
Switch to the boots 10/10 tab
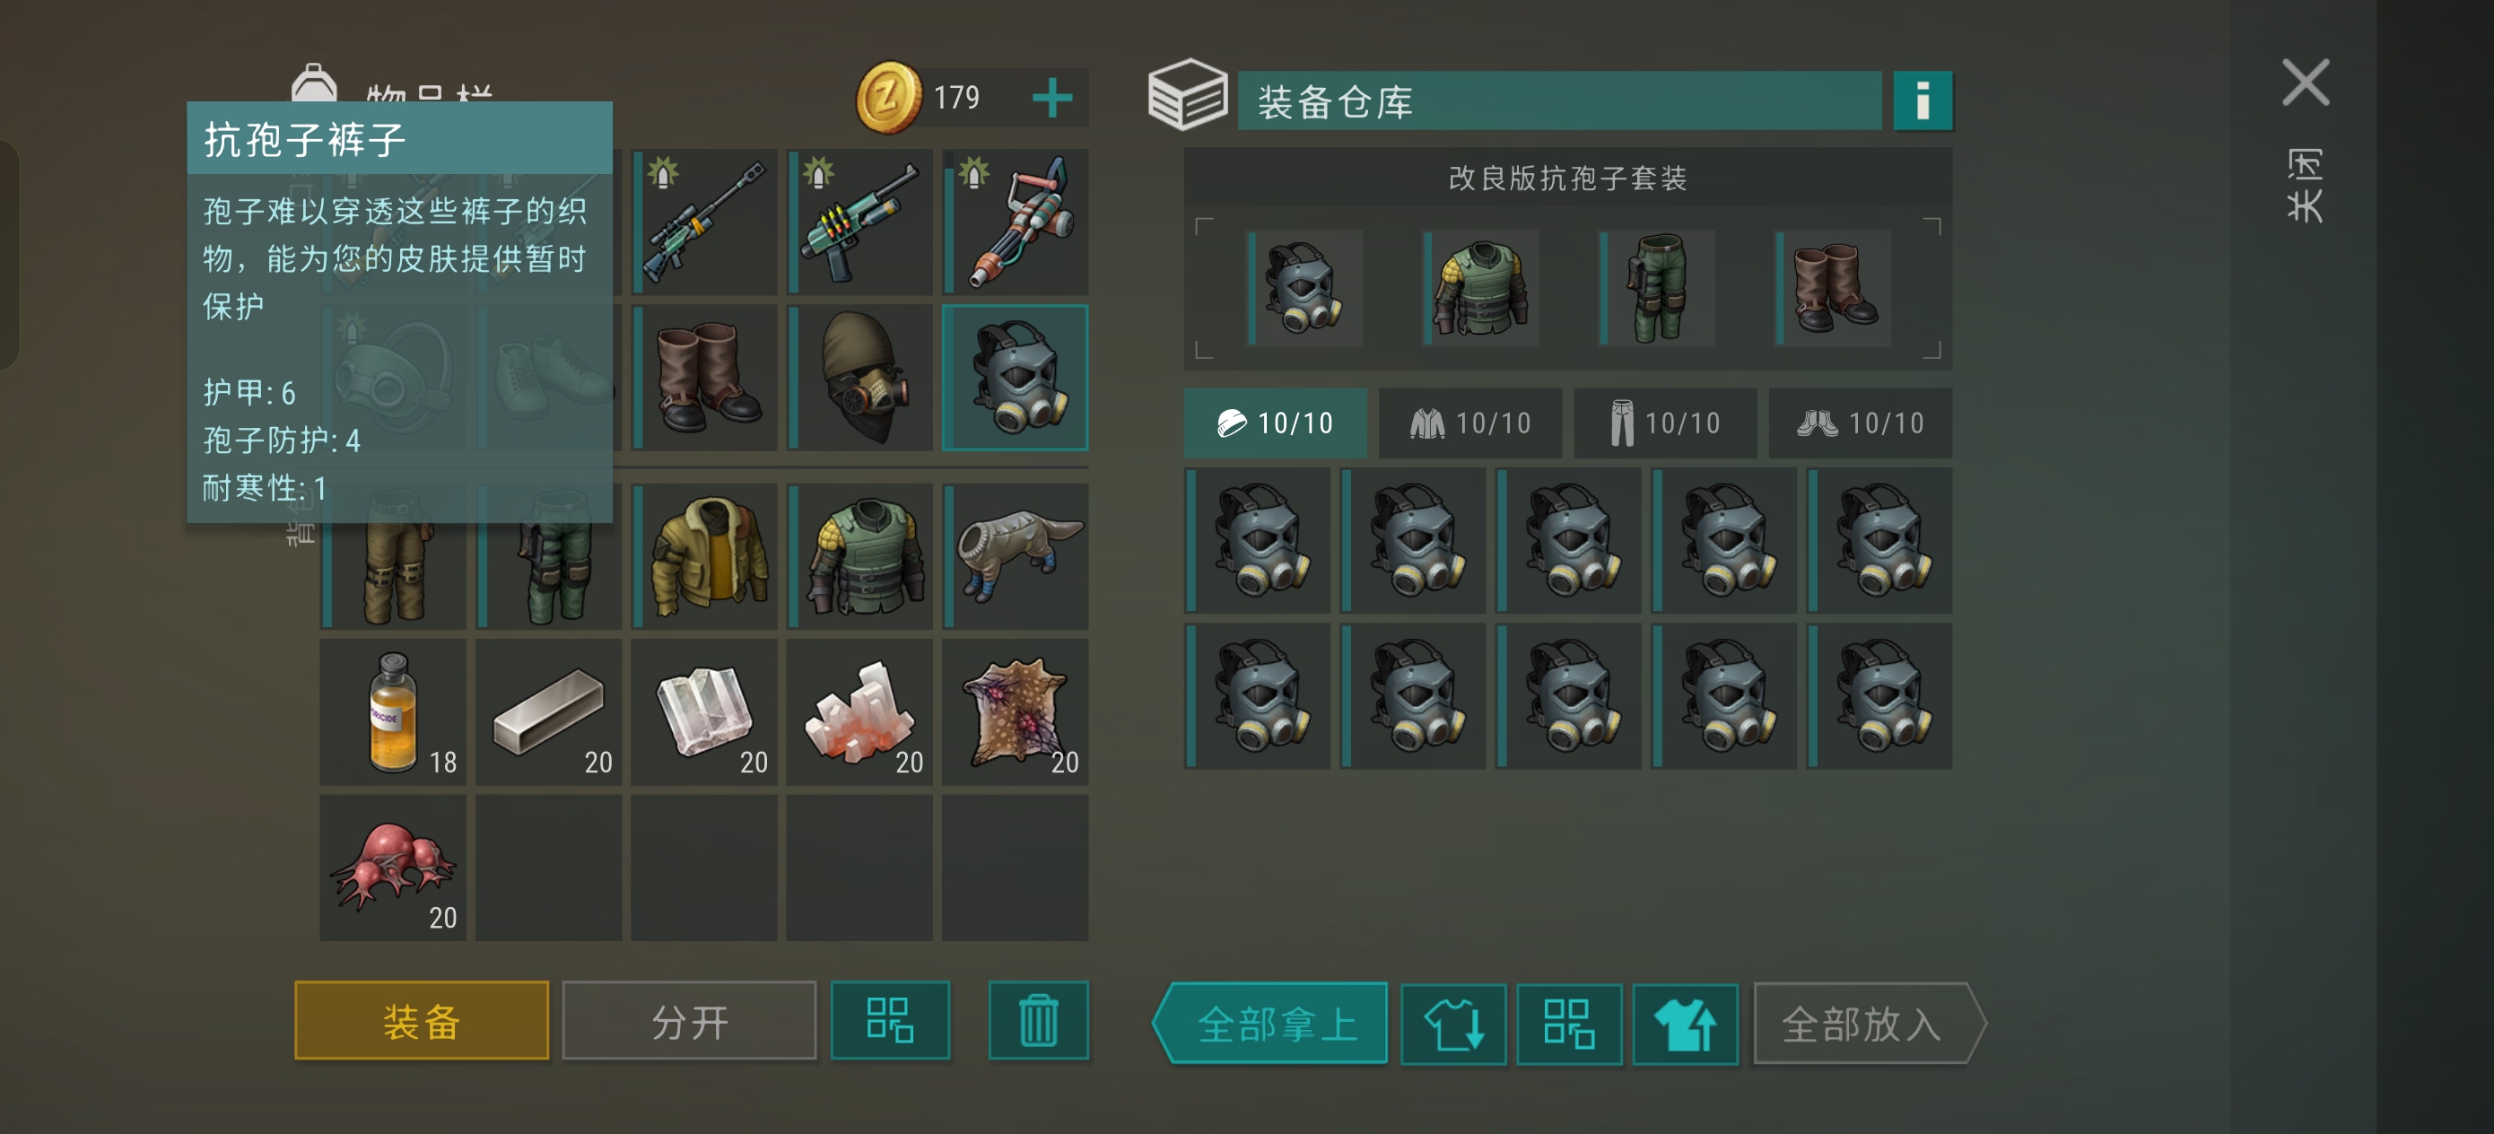point(1860,423)
